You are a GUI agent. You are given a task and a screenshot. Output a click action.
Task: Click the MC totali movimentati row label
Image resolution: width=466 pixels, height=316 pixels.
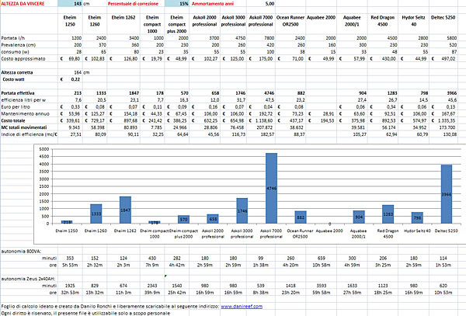tap(24, 127)
